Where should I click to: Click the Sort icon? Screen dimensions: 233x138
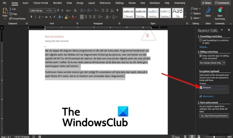pos(112,10)
